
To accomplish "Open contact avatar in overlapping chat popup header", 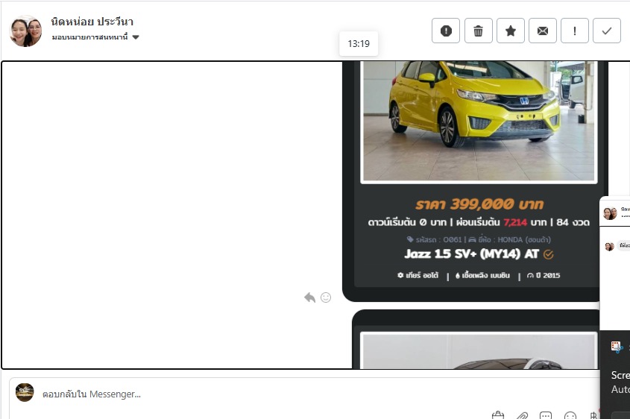I will coord(610,213).
